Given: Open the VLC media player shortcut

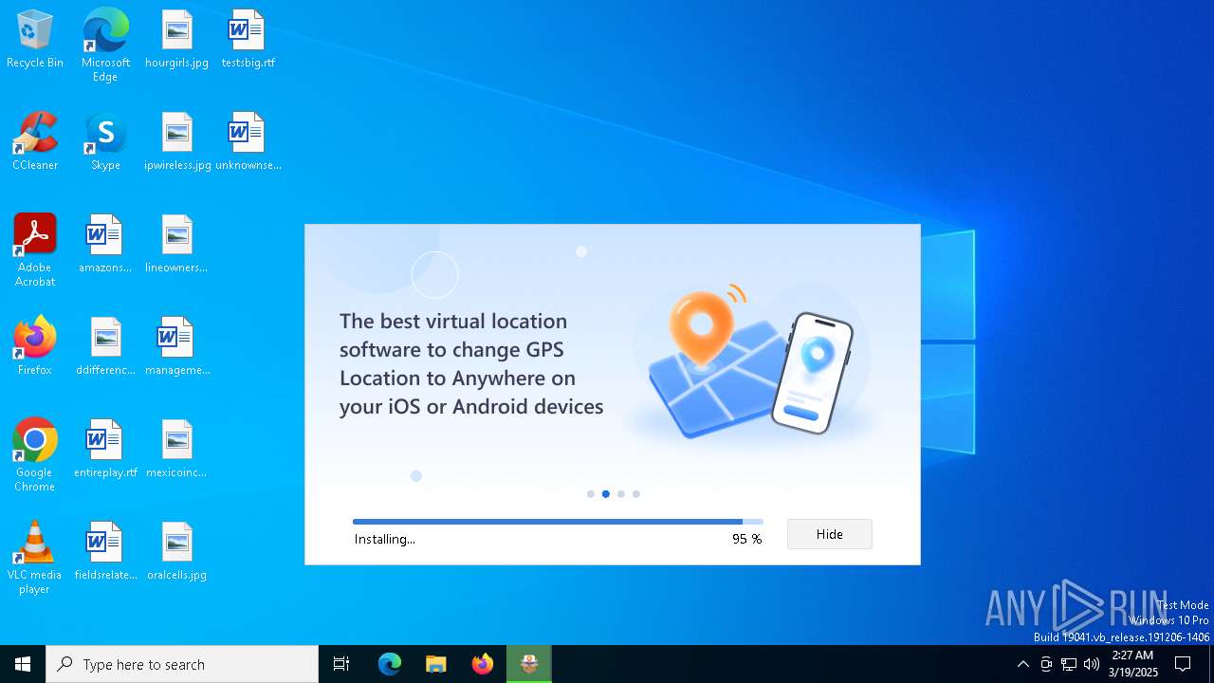Looking at the screenshot, I should (35, 558).
